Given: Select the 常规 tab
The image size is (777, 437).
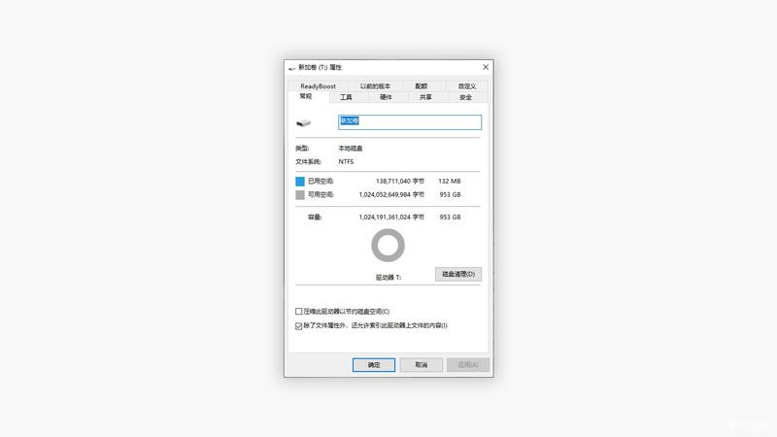Looking at the screenshot, I should pyautogui.click(x=306, y=96).
